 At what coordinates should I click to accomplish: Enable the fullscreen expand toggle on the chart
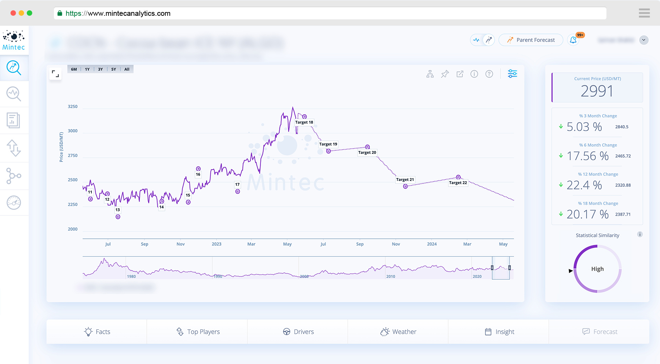(55, 73)
